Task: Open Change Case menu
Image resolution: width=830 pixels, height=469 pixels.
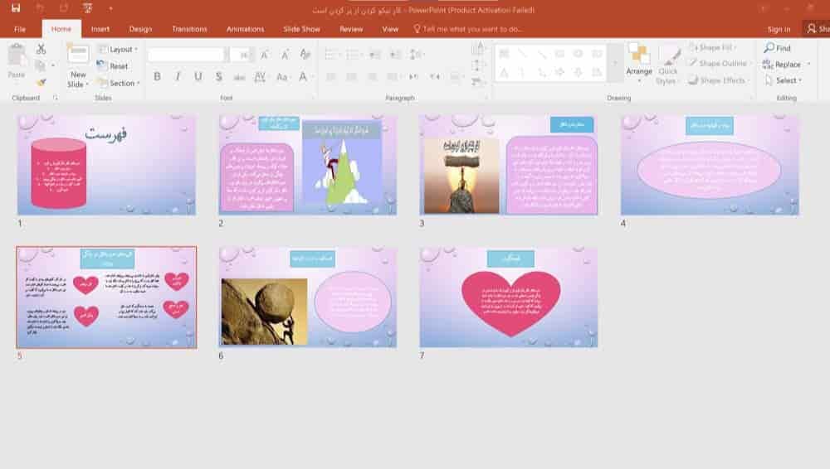Action: point(282,77)
